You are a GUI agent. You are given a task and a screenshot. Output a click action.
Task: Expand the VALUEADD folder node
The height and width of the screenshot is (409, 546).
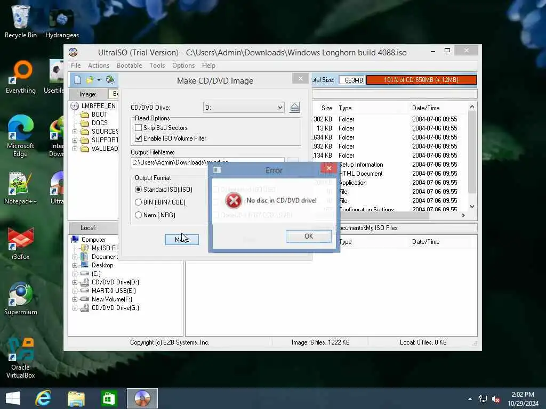(x=75, y=149)
